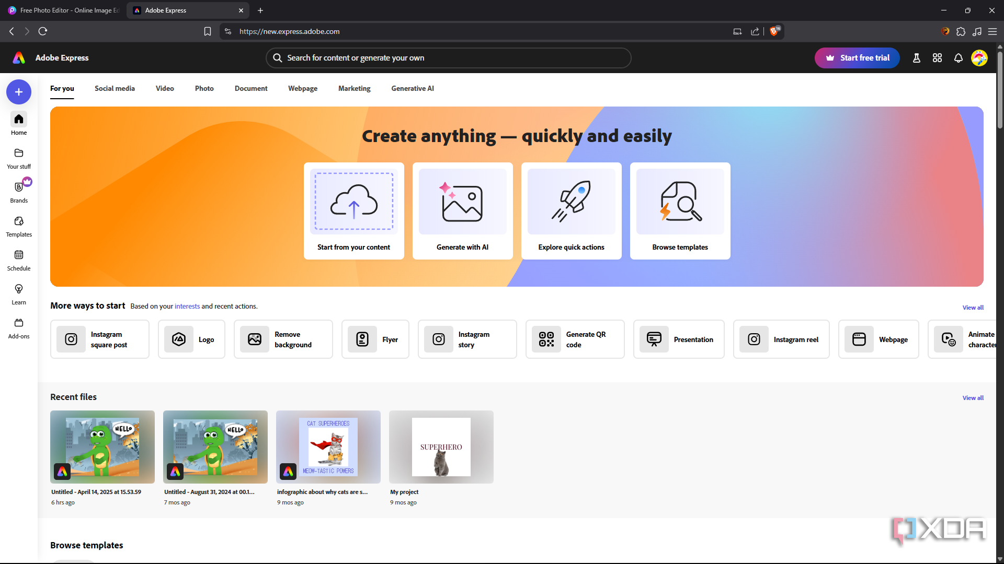The height and width of the screenshot is (564, 1004).
Task: Select the Presentation option
Action: [x=679, y=339]
